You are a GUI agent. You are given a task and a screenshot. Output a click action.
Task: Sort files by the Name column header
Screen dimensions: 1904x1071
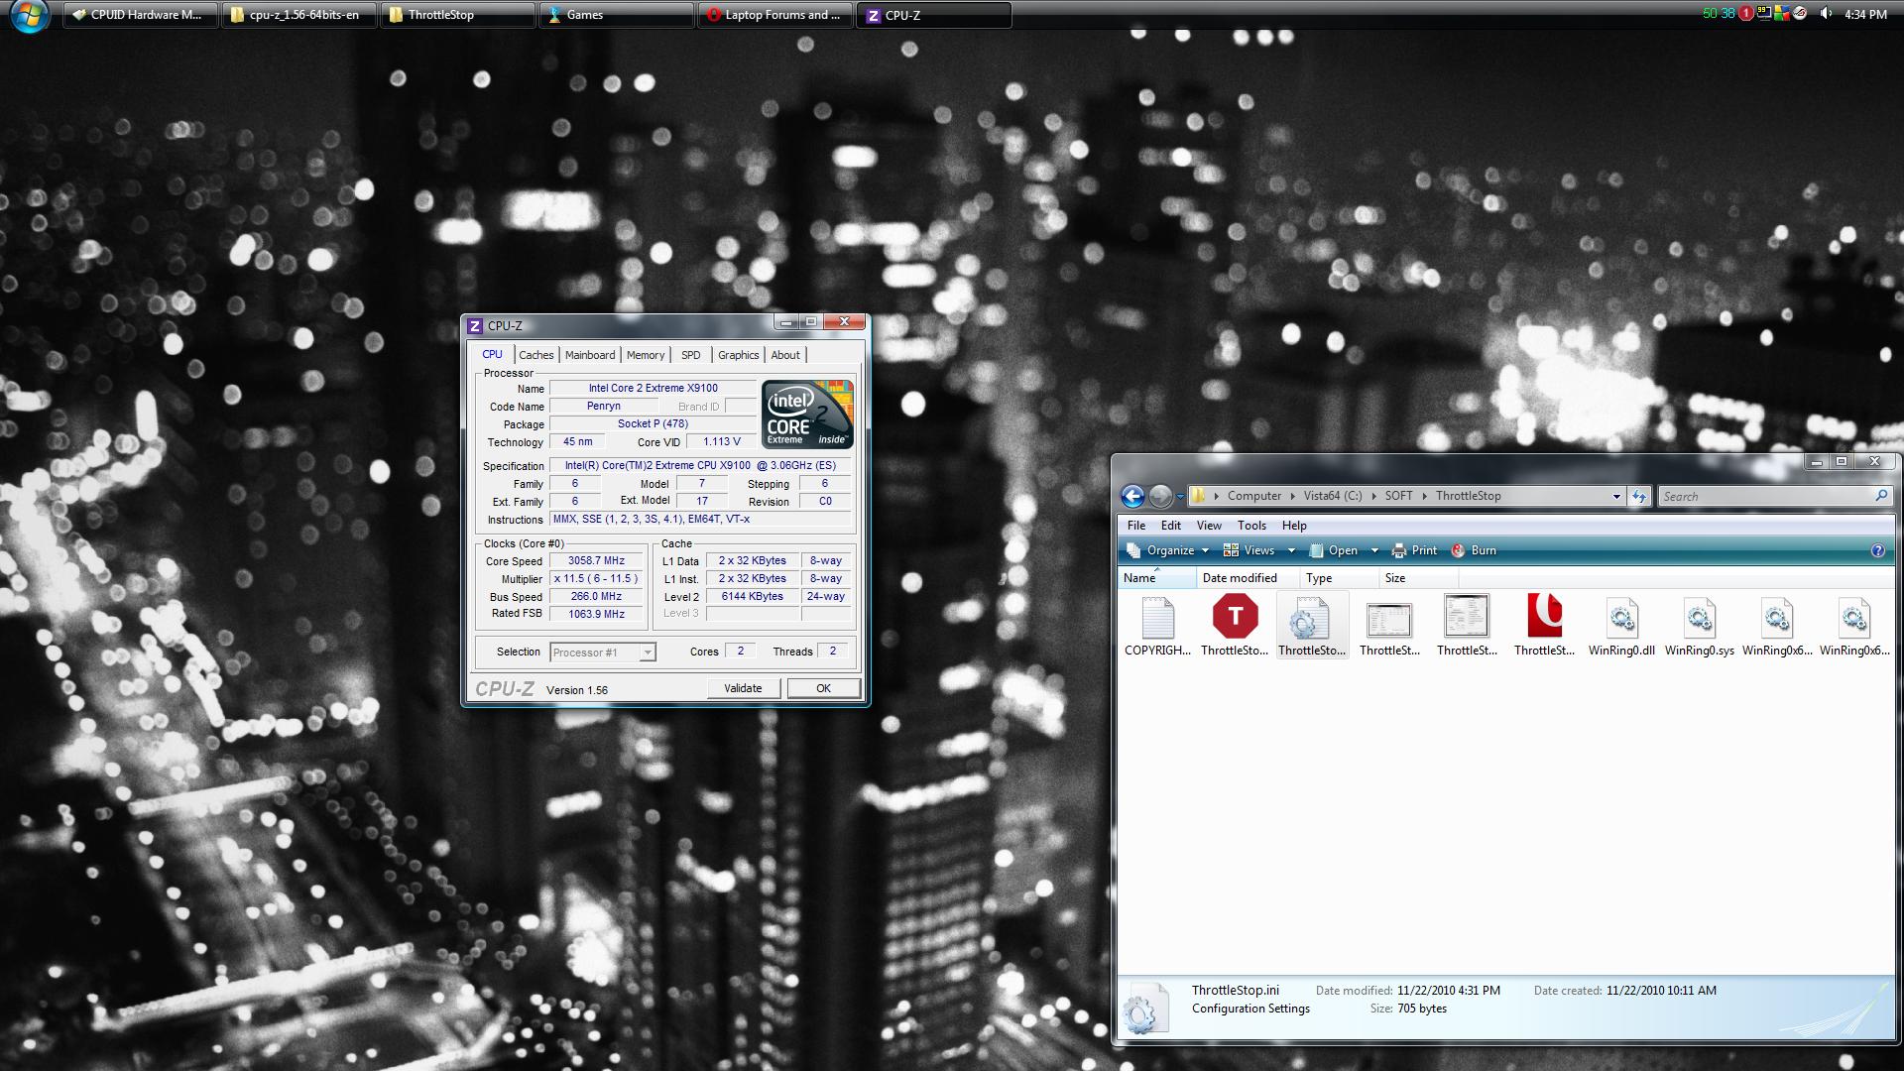[x=1156, y=578]
